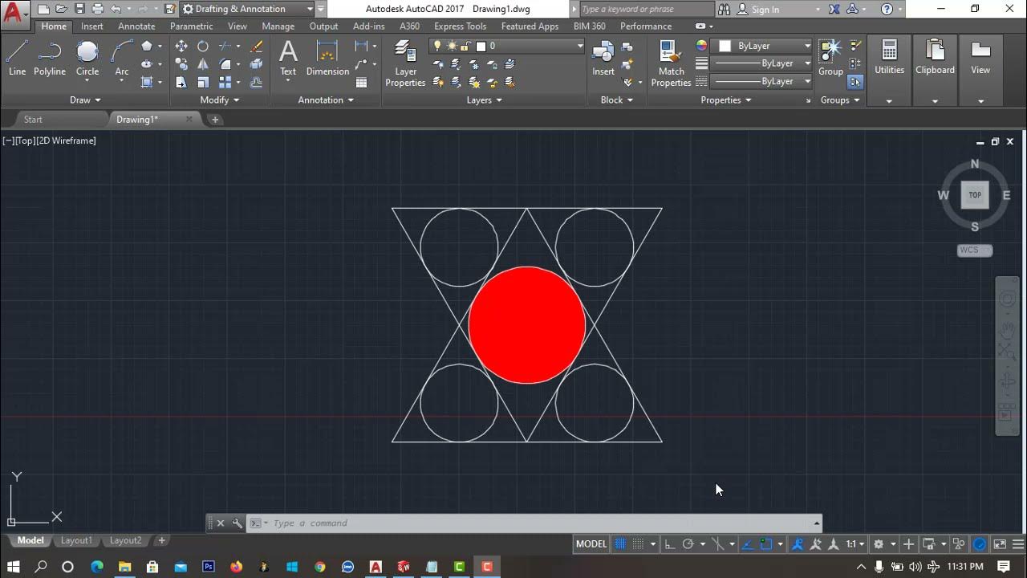Toggle hardware acceleration blue circle icon
Viewport: 1027px width, 578px height.
point(980,543)
